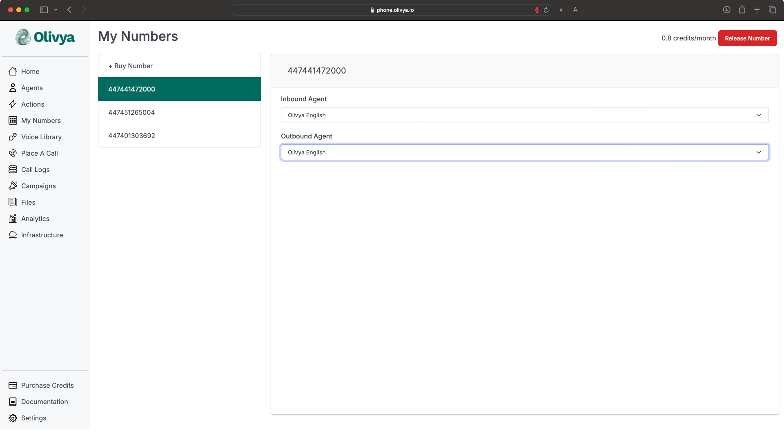Expand the Safari sidebar menu chevron

tap(56, 10)
